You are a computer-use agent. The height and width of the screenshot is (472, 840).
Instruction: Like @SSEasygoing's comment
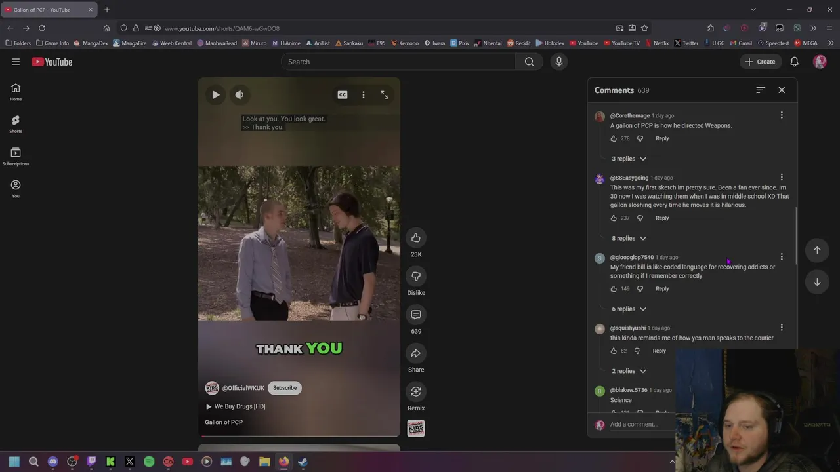(x=614, y=218)
